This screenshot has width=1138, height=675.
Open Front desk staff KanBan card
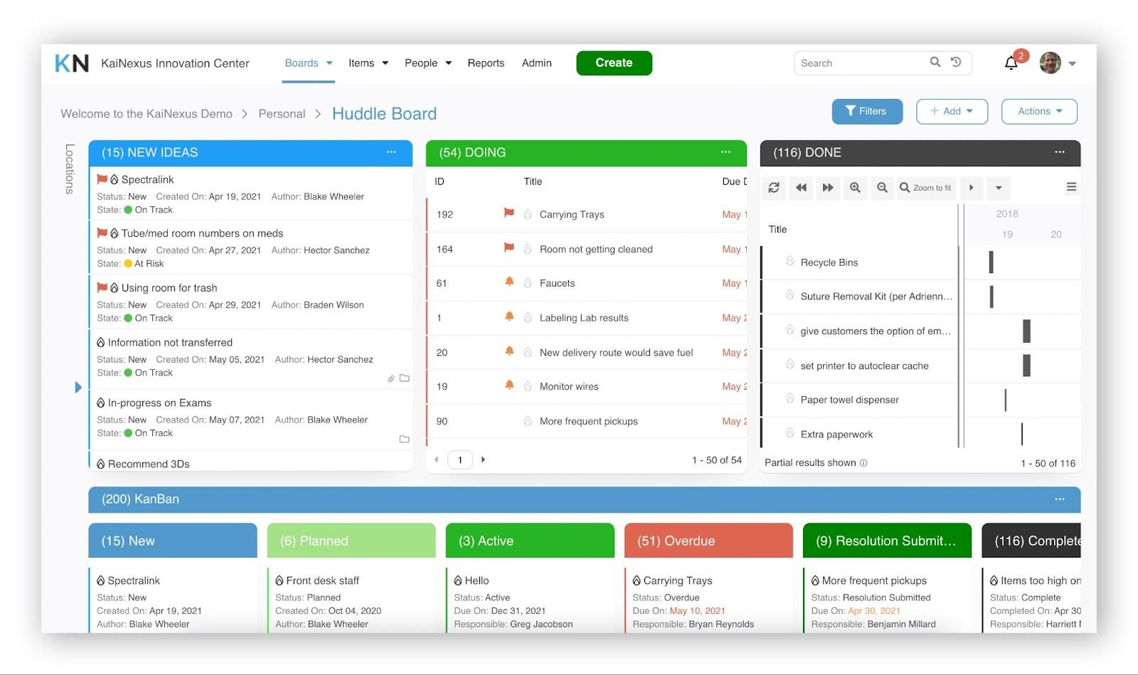coord(322,581)
